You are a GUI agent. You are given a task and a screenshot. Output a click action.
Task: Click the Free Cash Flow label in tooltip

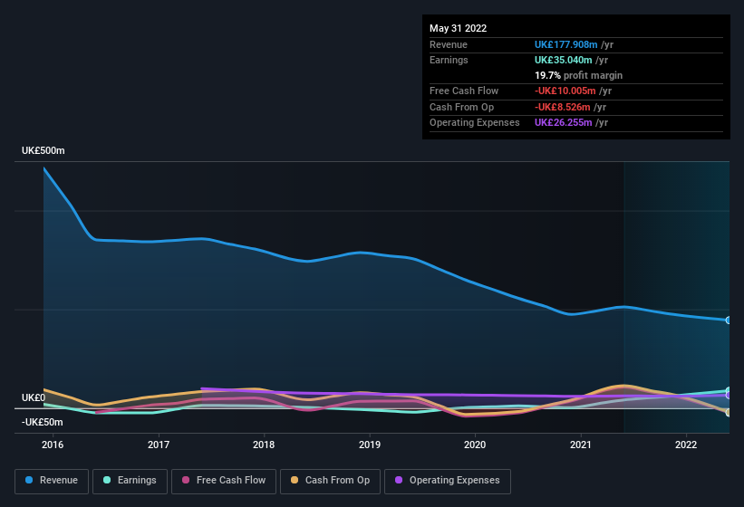click(x=464, y=91)
